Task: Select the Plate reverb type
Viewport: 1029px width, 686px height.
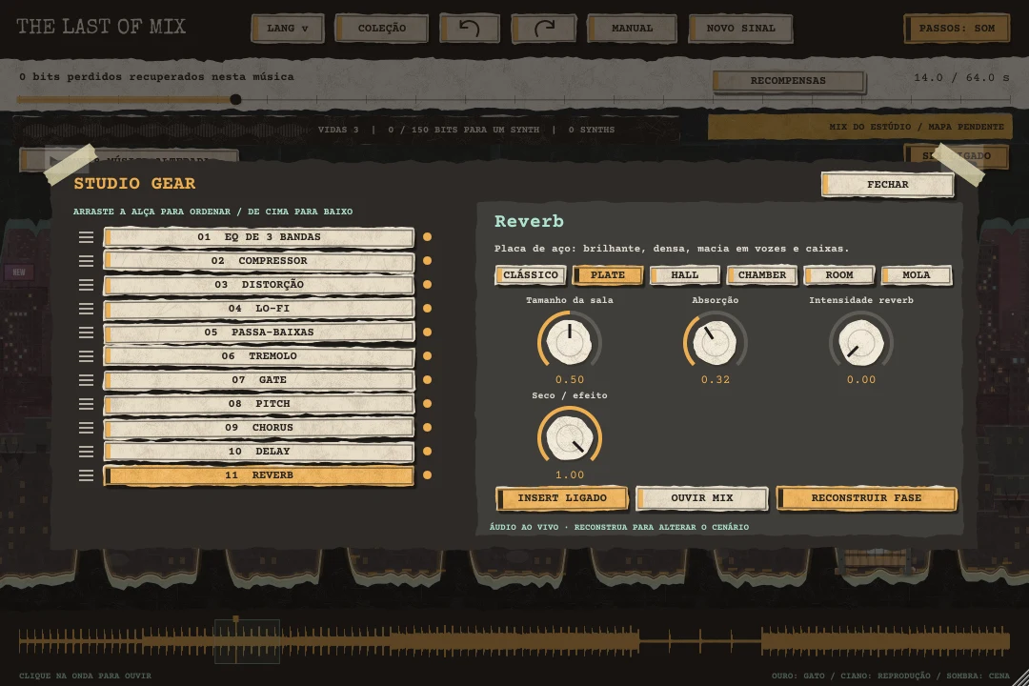Action: click(x=608, y=275)
